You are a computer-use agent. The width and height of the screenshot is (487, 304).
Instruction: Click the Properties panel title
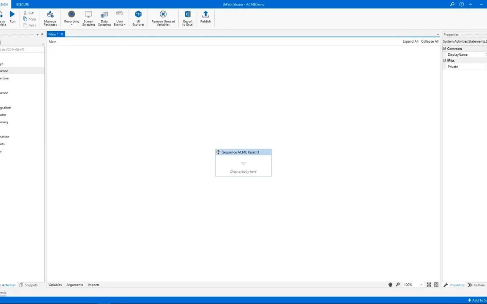pos(451,35)
